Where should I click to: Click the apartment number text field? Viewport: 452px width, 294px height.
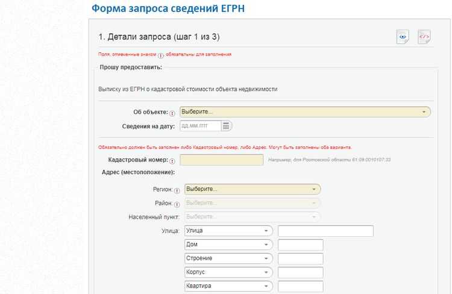300,286
